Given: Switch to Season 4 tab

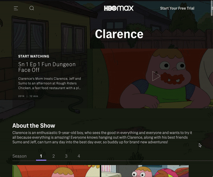Looking at the screenshot, I should pos(79,156).
